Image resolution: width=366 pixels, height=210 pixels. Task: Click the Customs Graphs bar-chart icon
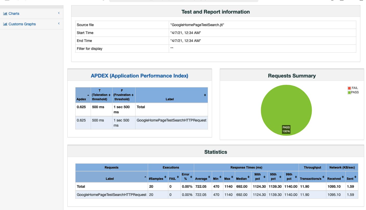coord(5,24)
